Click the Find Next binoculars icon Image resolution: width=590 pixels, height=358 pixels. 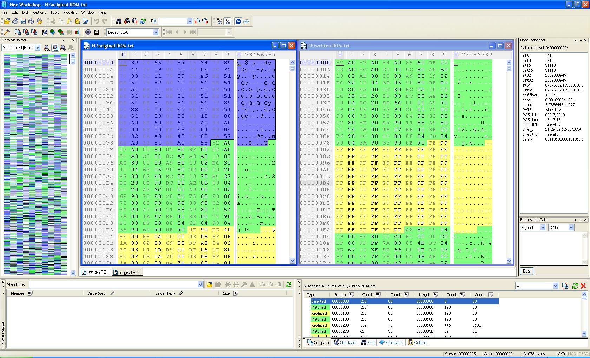point(135,21)
